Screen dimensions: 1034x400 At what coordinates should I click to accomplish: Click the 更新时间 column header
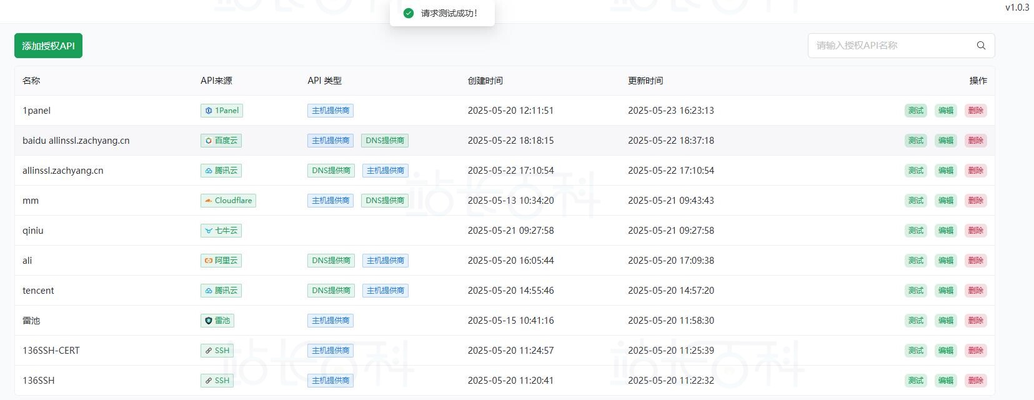(x=645, y=81)
